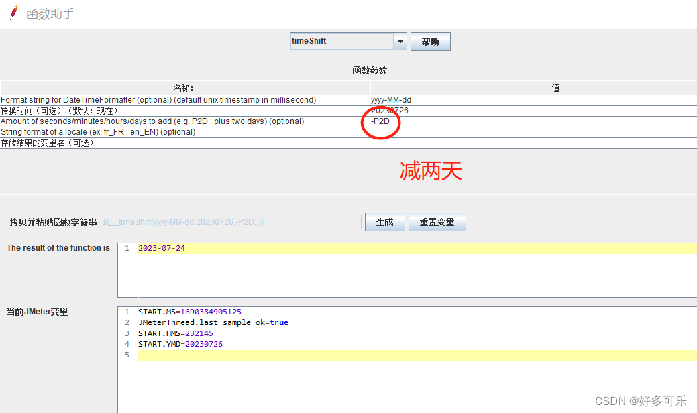
Task: Open the timeShift function dropdown arrow
Action: (x=400, y=42)
